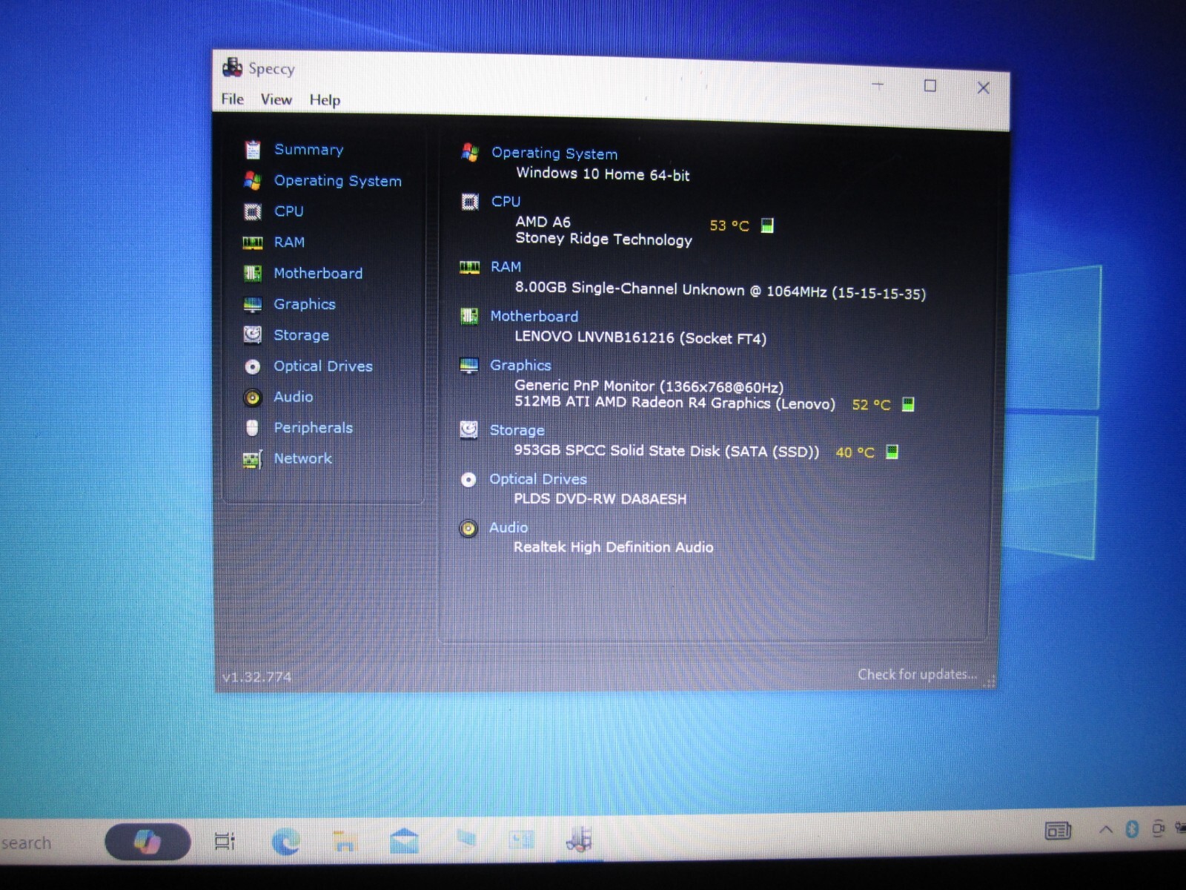
Task: Launch Microsoft Edge from the taskbar
Action: (286, 842)
